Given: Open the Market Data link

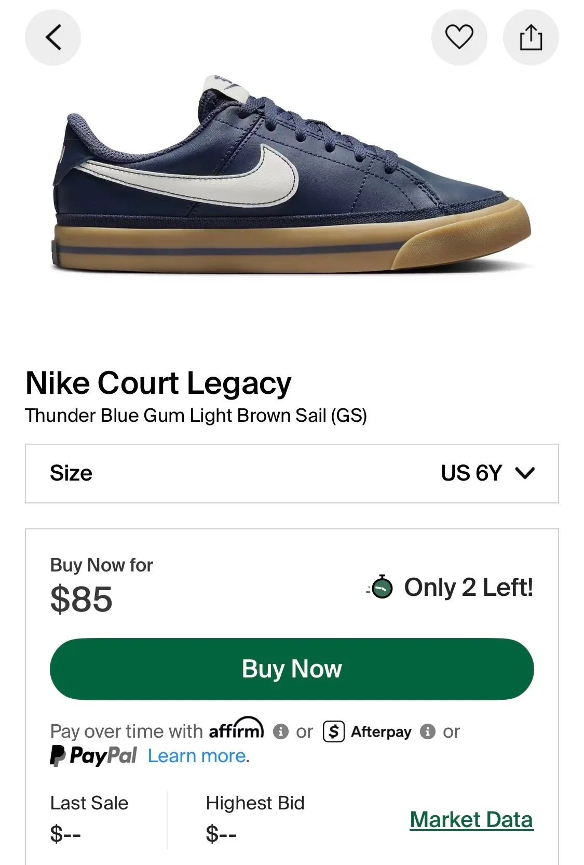Looking at the screenshot, I should [x=471, y=820].
